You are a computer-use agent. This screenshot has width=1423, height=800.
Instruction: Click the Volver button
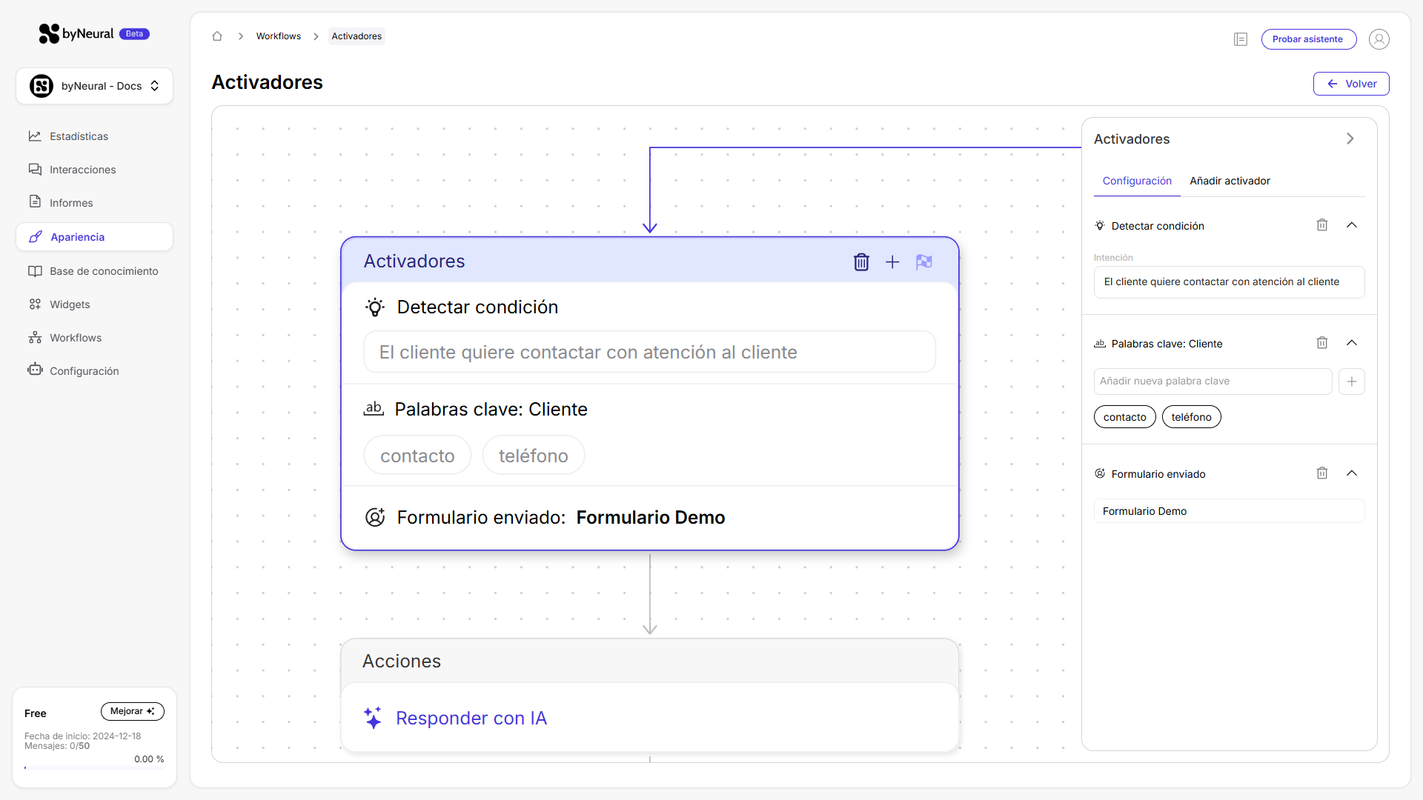1350,84
